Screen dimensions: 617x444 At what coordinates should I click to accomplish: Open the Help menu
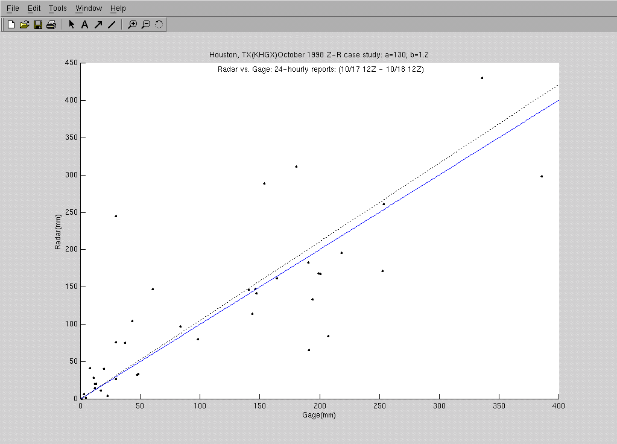click(118, 8)
